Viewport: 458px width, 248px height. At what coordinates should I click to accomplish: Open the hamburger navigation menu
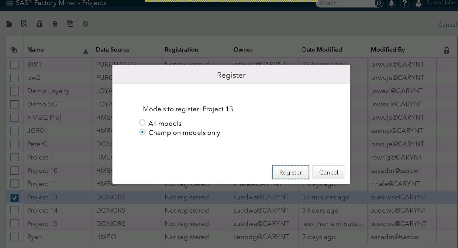coord(10,3)
